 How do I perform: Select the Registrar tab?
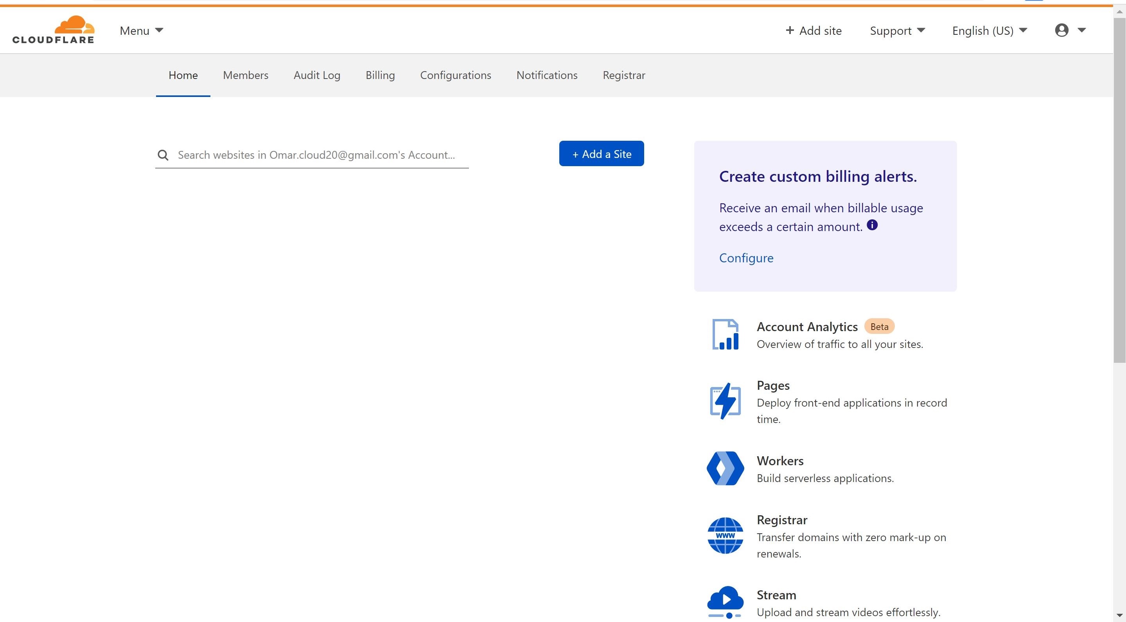pos(624,75)
